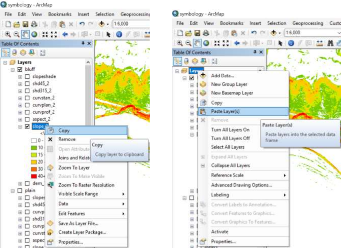Open Bookmarks menu in left window
The image size is (341, 248).
click(60, 14)
